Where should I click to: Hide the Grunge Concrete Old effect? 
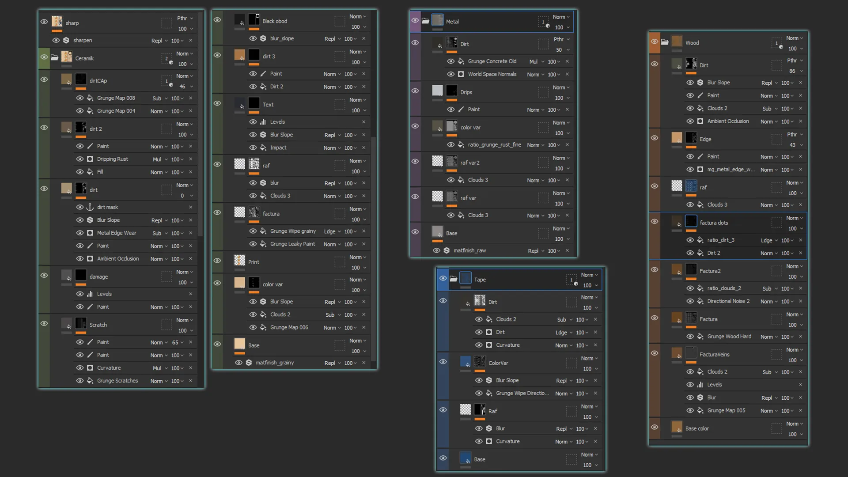coord(451,61)
